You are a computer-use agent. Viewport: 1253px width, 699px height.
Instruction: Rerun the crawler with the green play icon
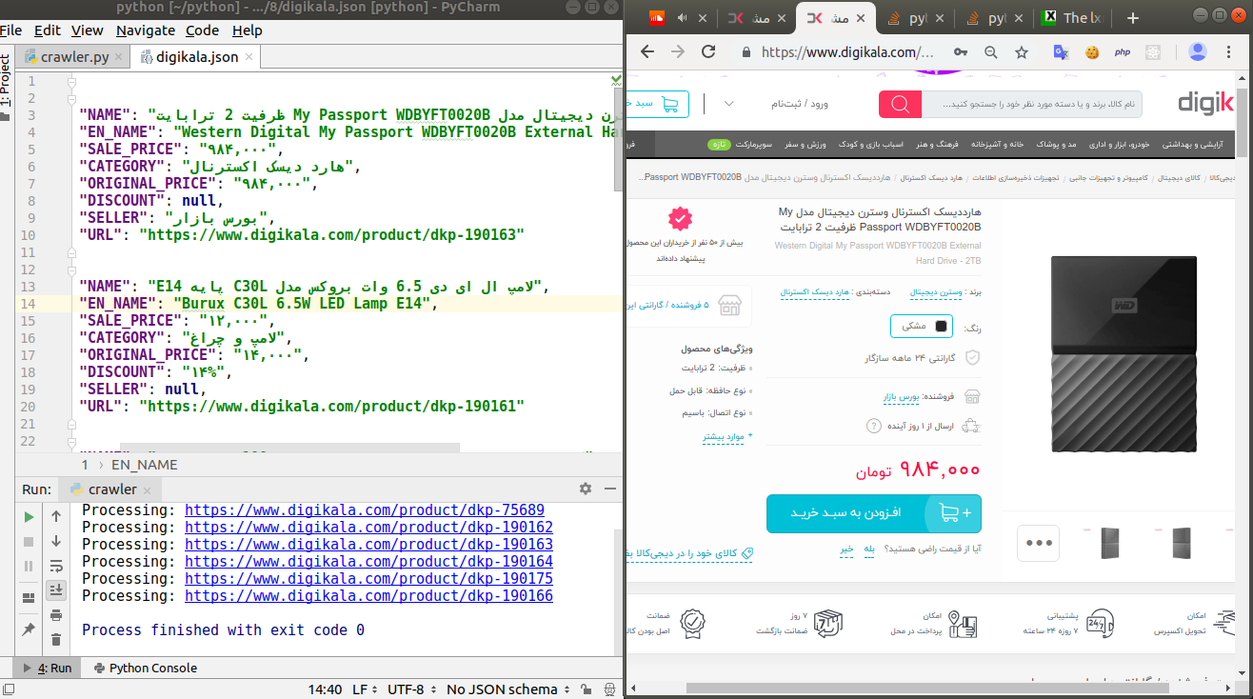(29, 516)
